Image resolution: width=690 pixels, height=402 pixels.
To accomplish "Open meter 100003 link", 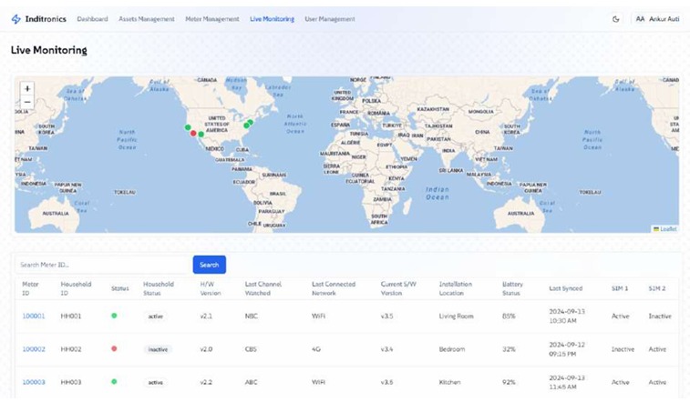I will 34,382.
